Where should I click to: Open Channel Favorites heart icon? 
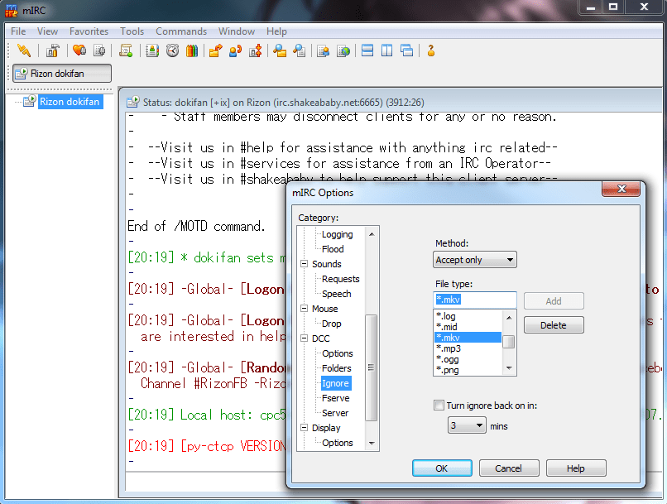[79, 50]
